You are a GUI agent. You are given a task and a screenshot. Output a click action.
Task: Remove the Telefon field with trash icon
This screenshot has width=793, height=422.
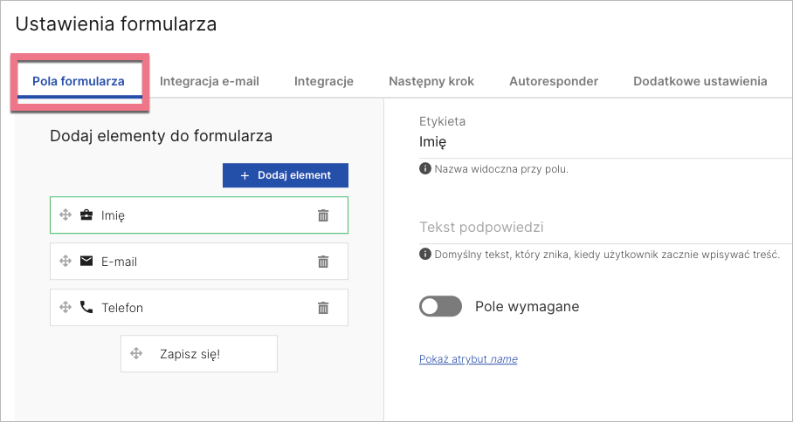pos(323,308)
